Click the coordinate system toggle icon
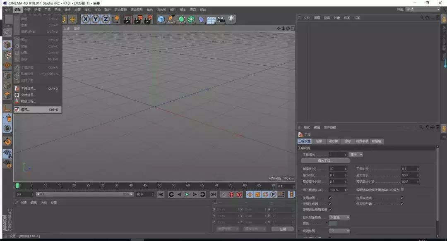Viewport: 447px width, 241px height. pos(116,19)
